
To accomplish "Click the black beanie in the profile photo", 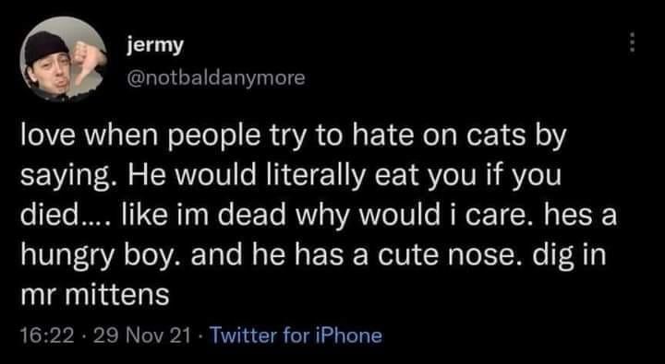I will pyautogui.click(x=46, y=46).
